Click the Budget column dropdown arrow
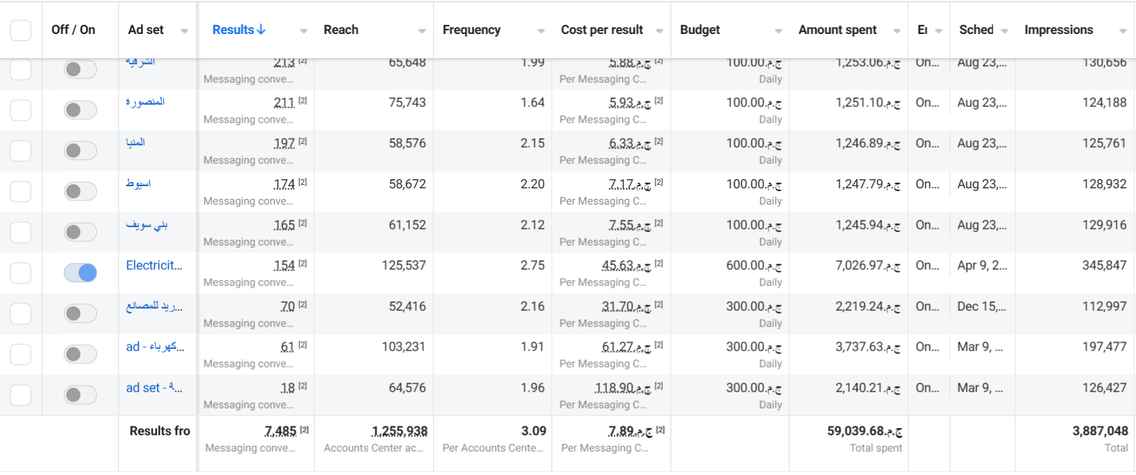1136x475 pixels. (x=778, y=31)
